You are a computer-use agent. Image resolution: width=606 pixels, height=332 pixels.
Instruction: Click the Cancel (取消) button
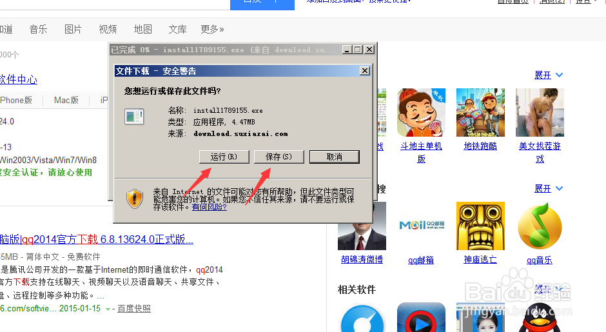(335, 157)
